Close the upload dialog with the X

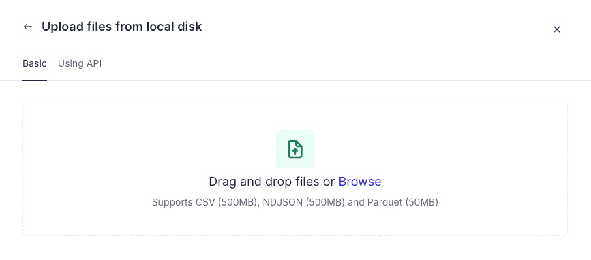(x=557, y=29)
